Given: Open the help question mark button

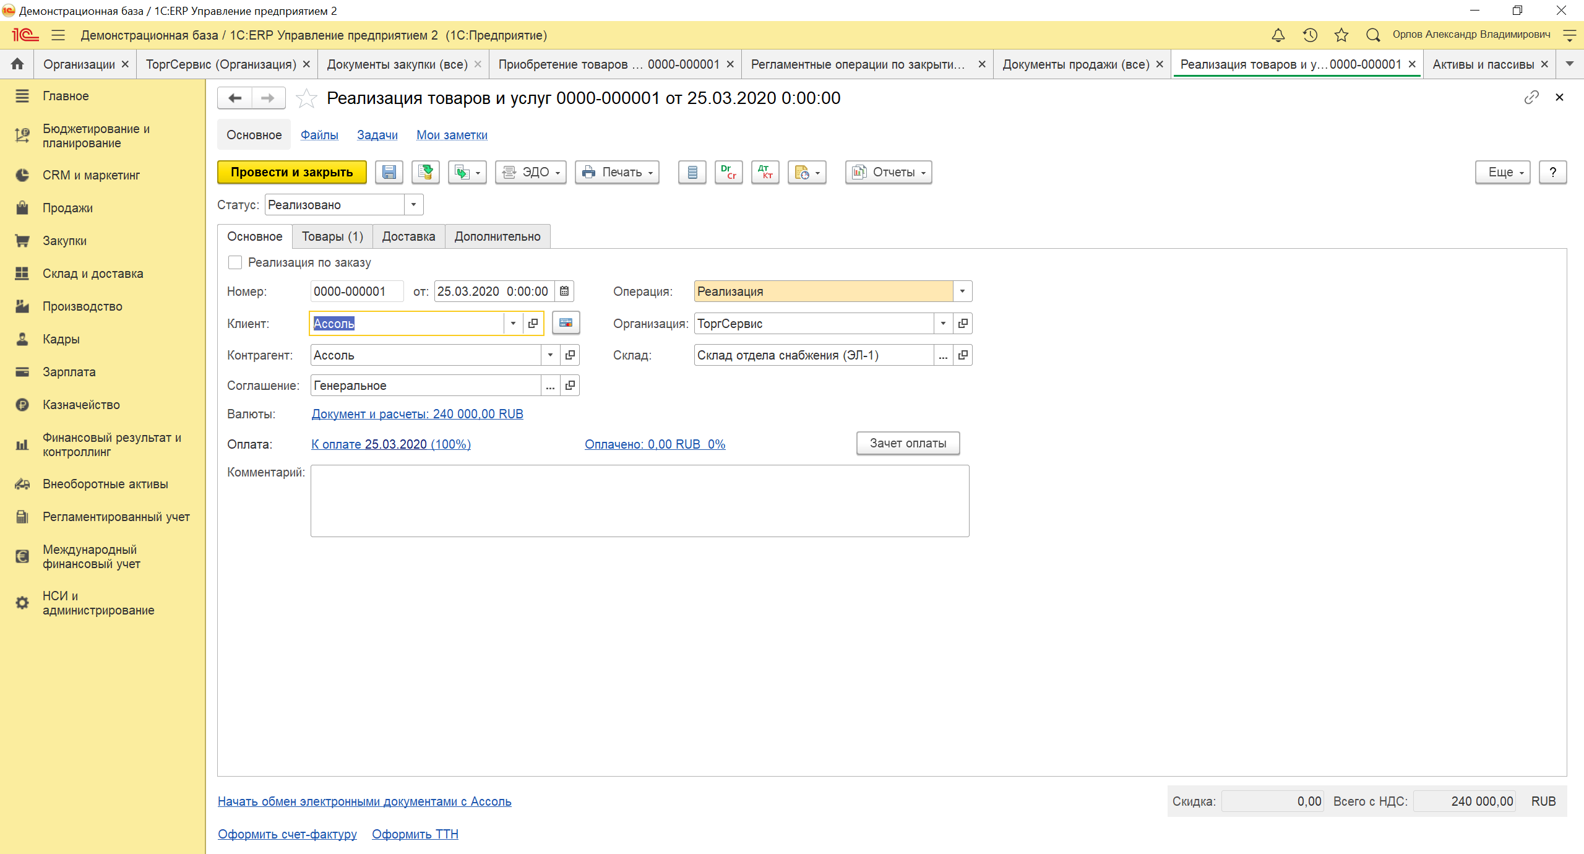Looking at the screenshot, I should coord(1553,172).
